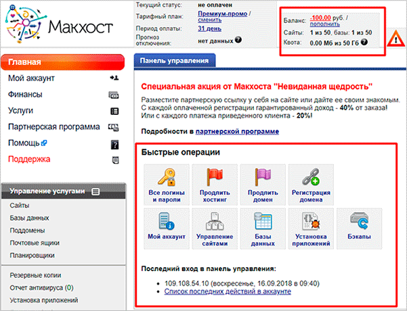Click question mark icon beside 'Помощь'

tap(114, 145)
